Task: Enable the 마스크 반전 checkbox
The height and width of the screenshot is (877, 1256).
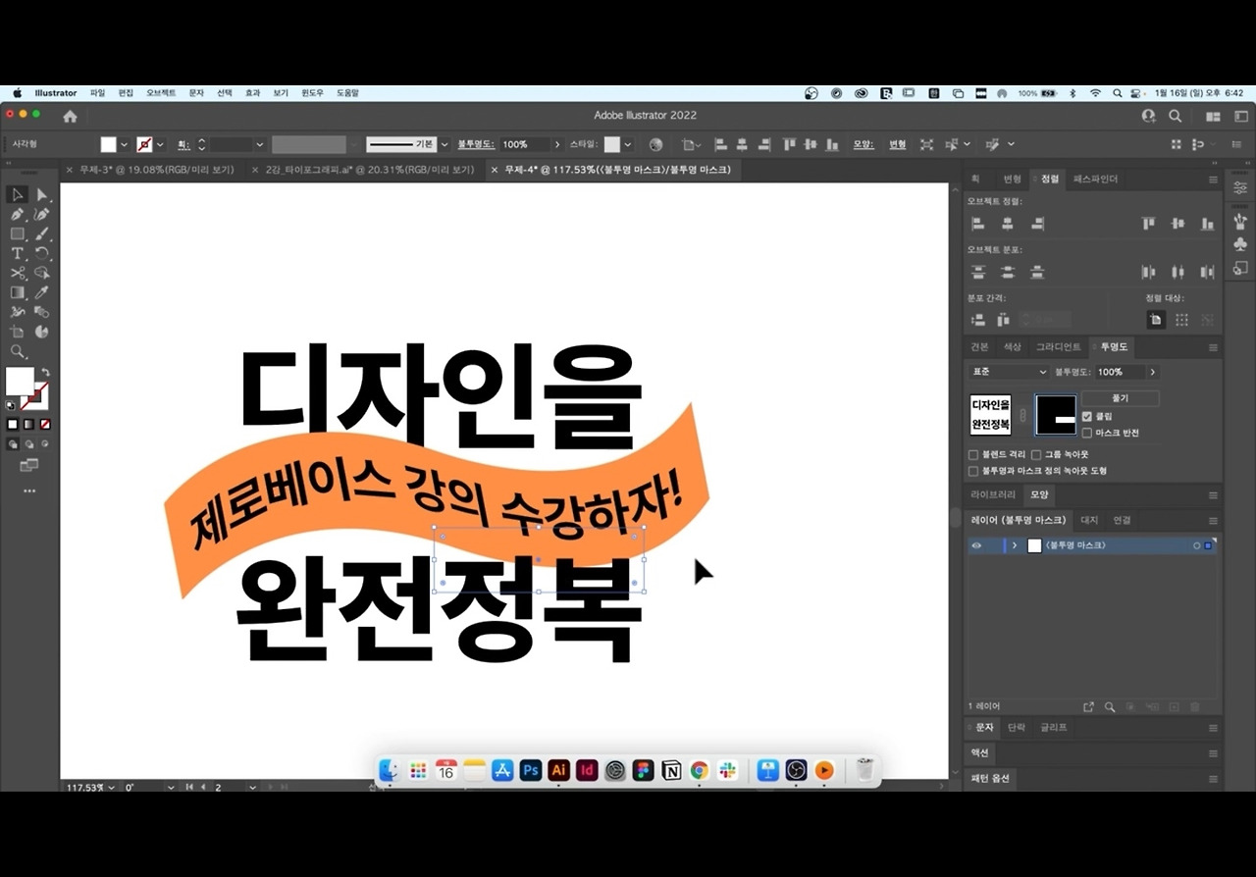Action: (x=1086, y=433)
